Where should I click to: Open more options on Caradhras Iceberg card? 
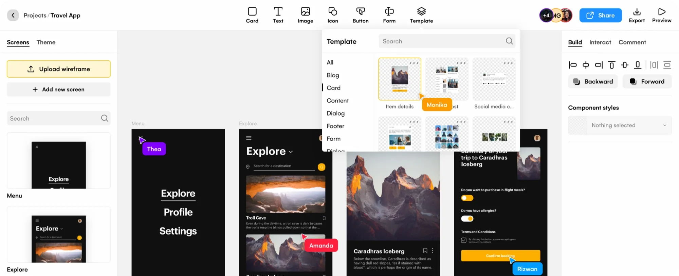point(433,251)
